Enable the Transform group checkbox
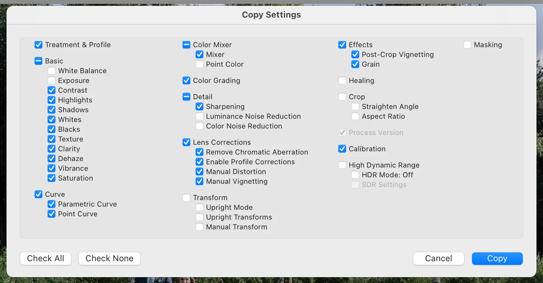The width and height of the screenshot is (543, 283). [186, 198]
